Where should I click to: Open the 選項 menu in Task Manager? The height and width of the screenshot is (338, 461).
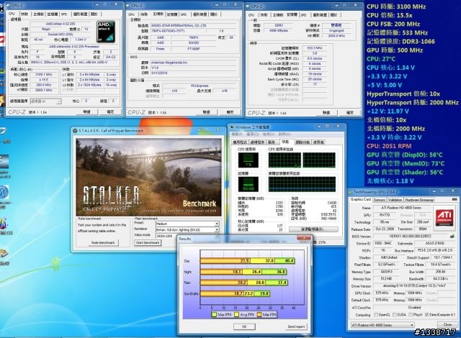pyautogui.click(x=253, y=134)
